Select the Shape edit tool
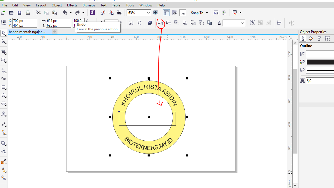 pyautogui.click(x=4, y=41)
